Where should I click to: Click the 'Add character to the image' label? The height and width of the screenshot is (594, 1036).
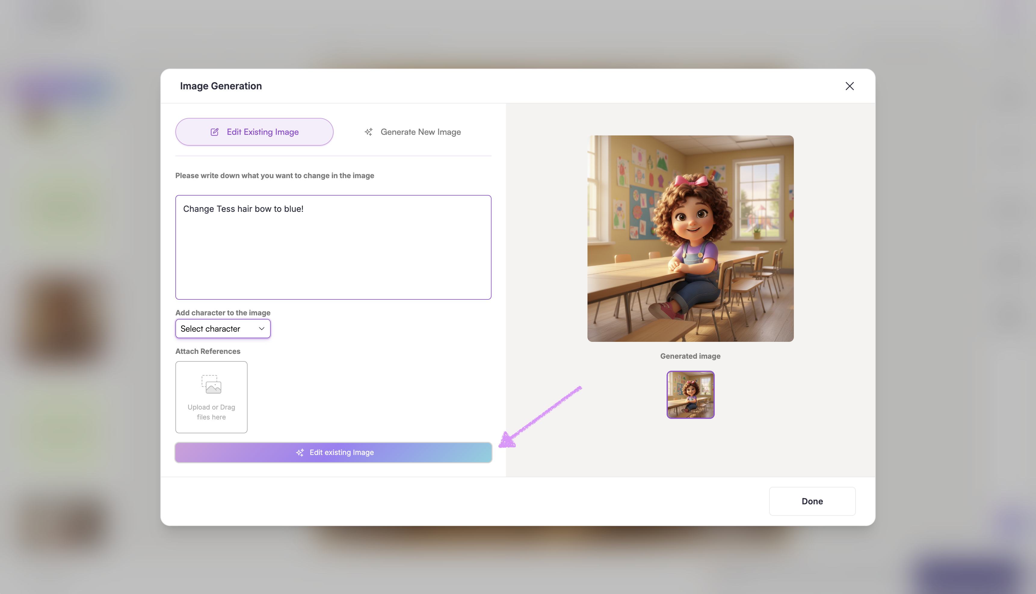(223, 313)
